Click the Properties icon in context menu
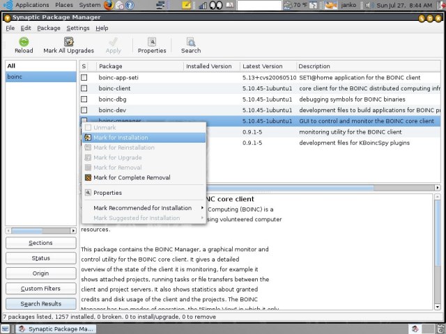The image size is (446, 334). point(88,193)
